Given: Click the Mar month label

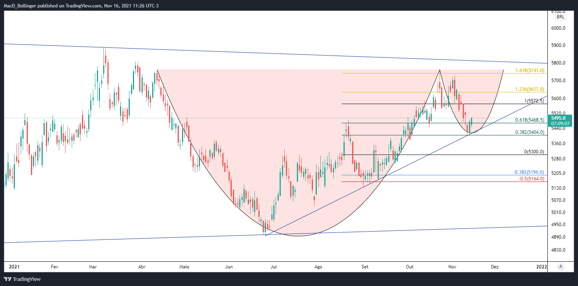Looking at the screenshot, I should [93, 267].
